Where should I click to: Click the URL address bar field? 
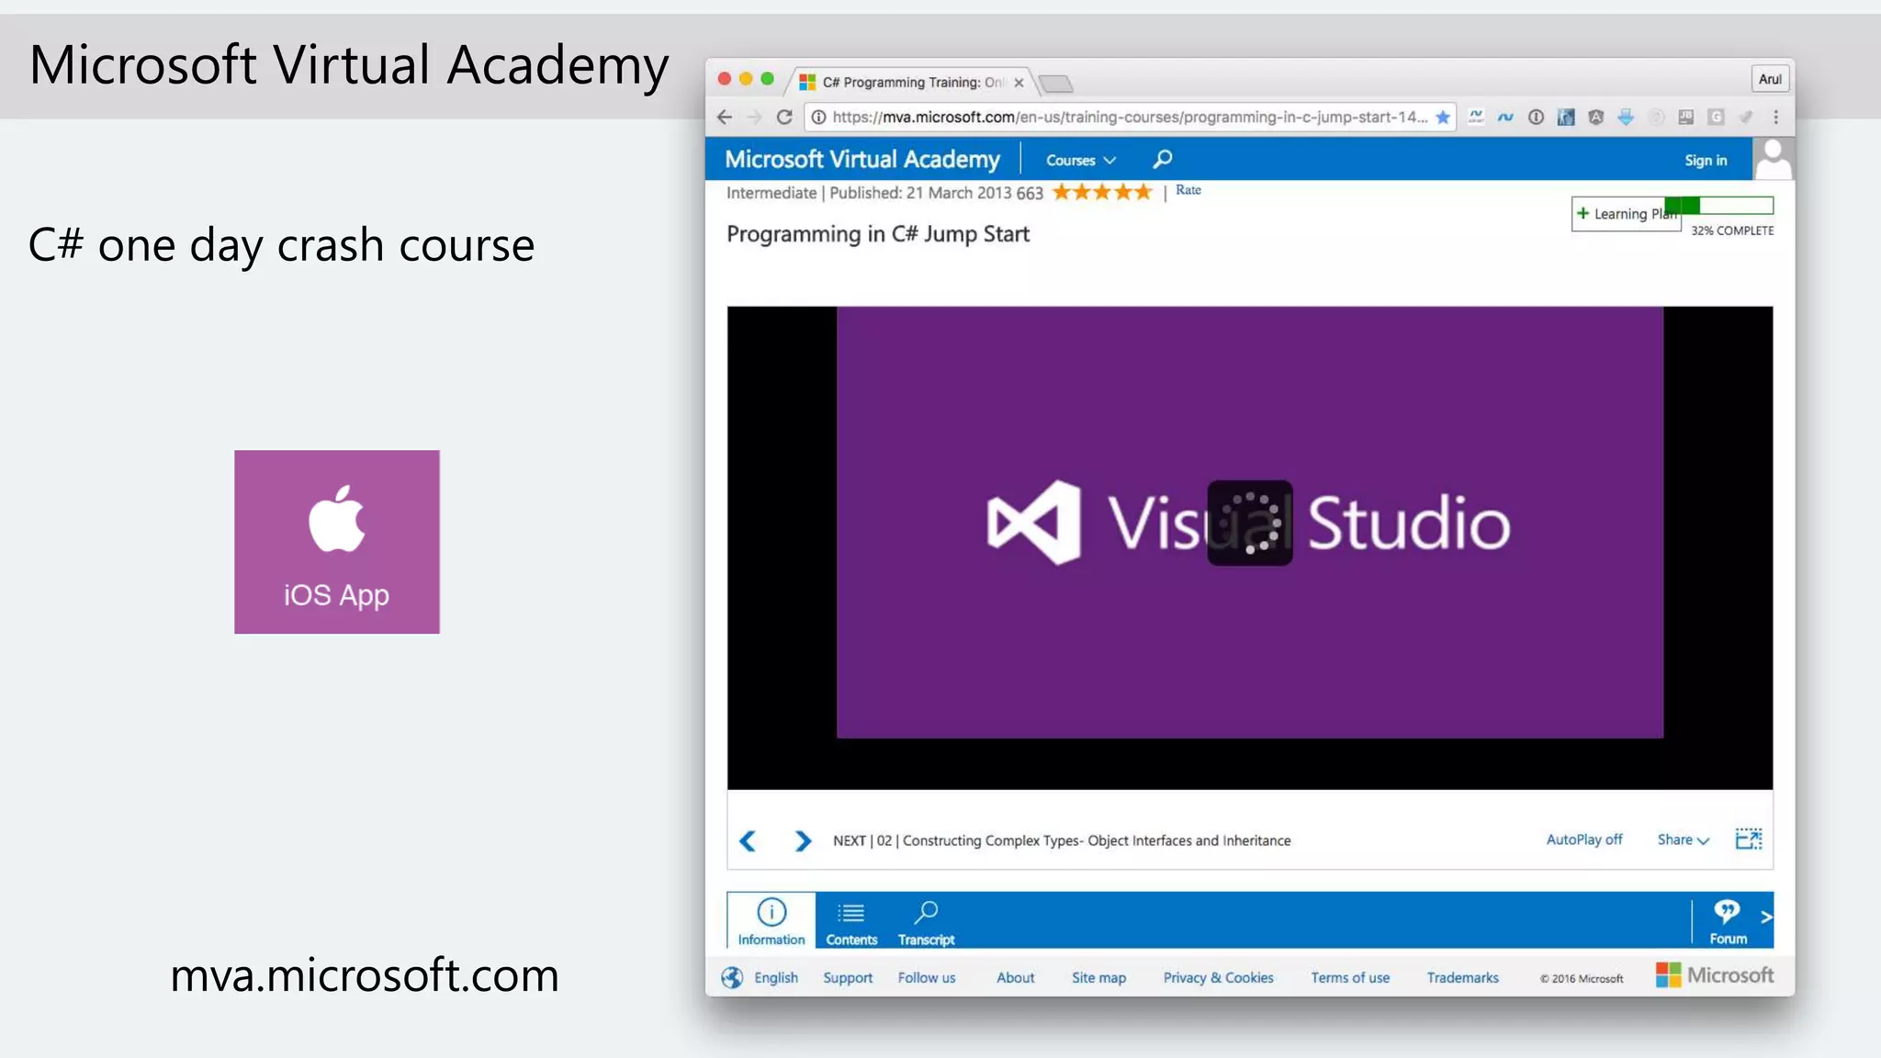[1130, 118]
